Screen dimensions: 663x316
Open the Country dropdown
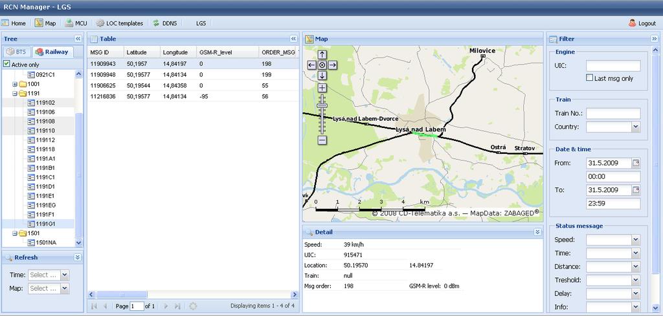[636, 127]
